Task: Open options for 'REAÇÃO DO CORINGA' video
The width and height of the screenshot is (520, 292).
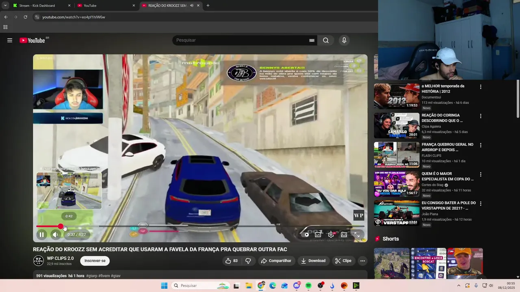Action: 481,116
